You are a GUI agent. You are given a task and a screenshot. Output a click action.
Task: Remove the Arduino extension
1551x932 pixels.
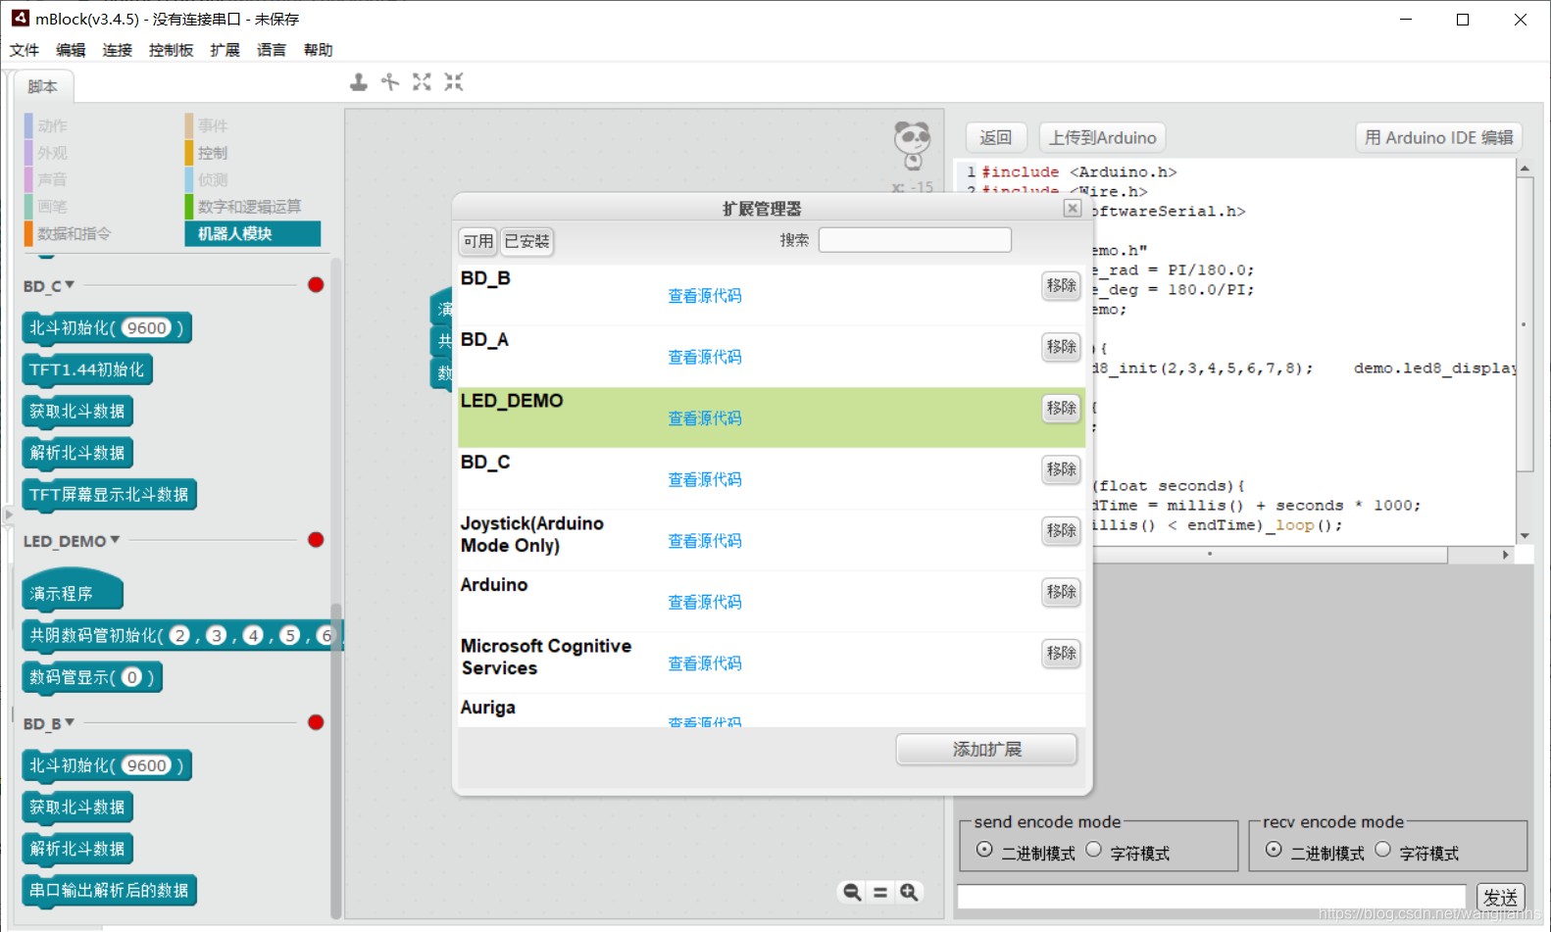pos(1061,592)
